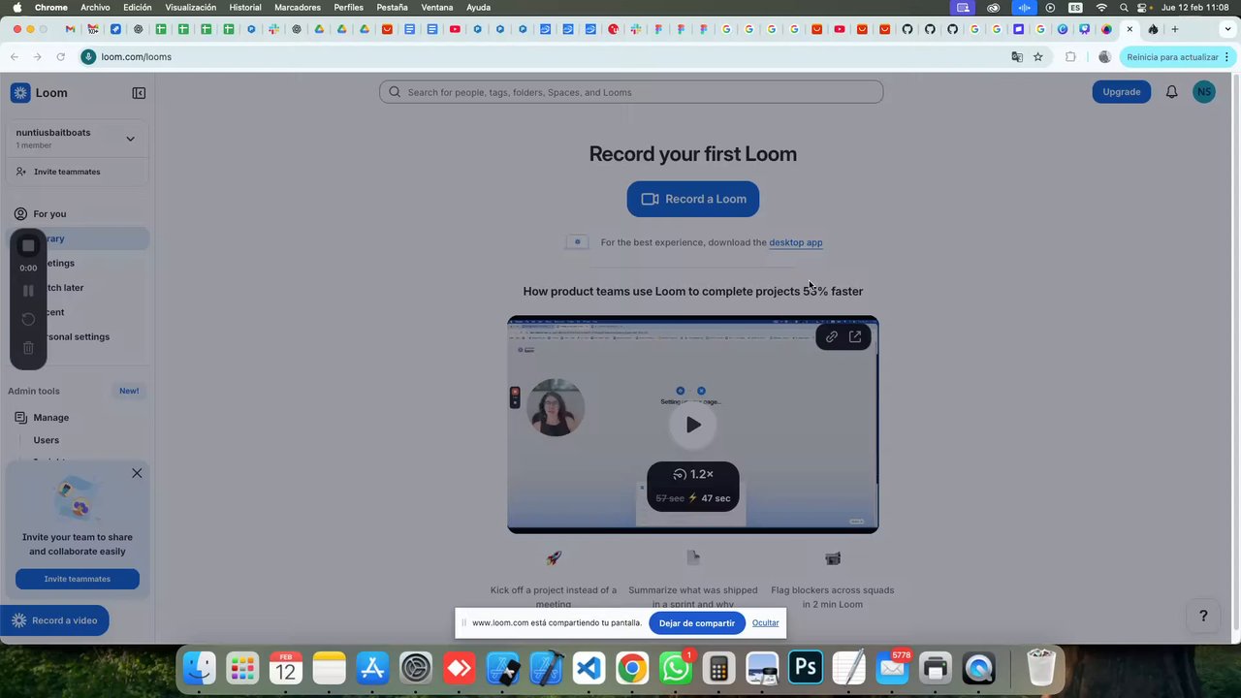Open Visual Studio Code from the Dock
Viewport: 1241px width, 698px height.
pos(589,668)
